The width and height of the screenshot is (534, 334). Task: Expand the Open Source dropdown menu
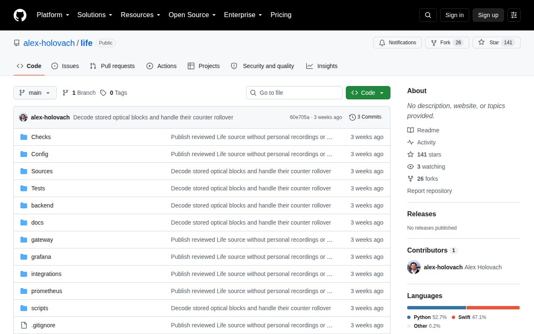[x=192, y=15]
